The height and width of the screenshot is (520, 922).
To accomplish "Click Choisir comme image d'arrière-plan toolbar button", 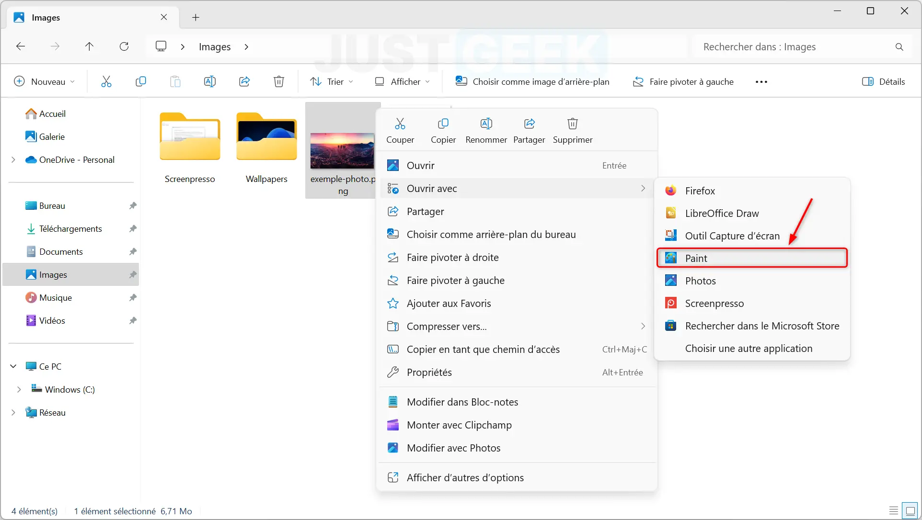I will [x=532, y=81].
